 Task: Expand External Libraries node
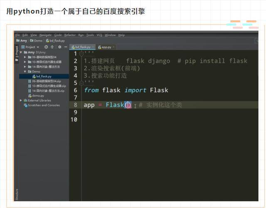(21, 100)
